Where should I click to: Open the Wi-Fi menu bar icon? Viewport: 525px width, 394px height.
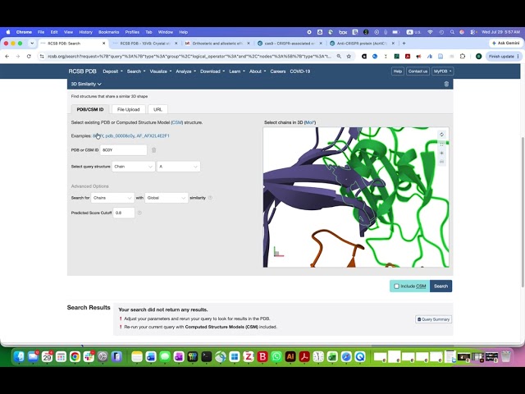430,32
